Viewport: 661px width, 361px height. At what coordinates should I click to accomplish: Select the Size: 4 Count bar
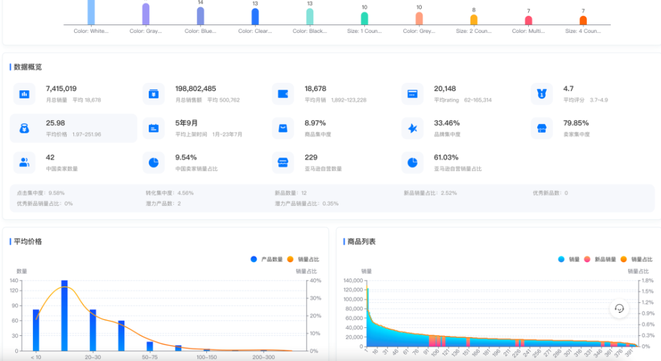click(583, 20)
